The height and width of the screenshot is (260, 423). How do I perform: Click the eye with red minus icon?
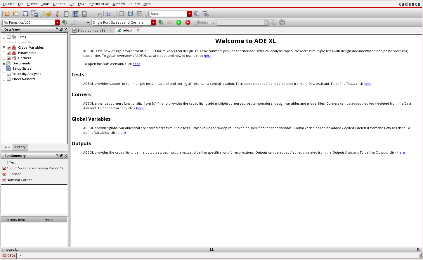(x=205, y=14)
